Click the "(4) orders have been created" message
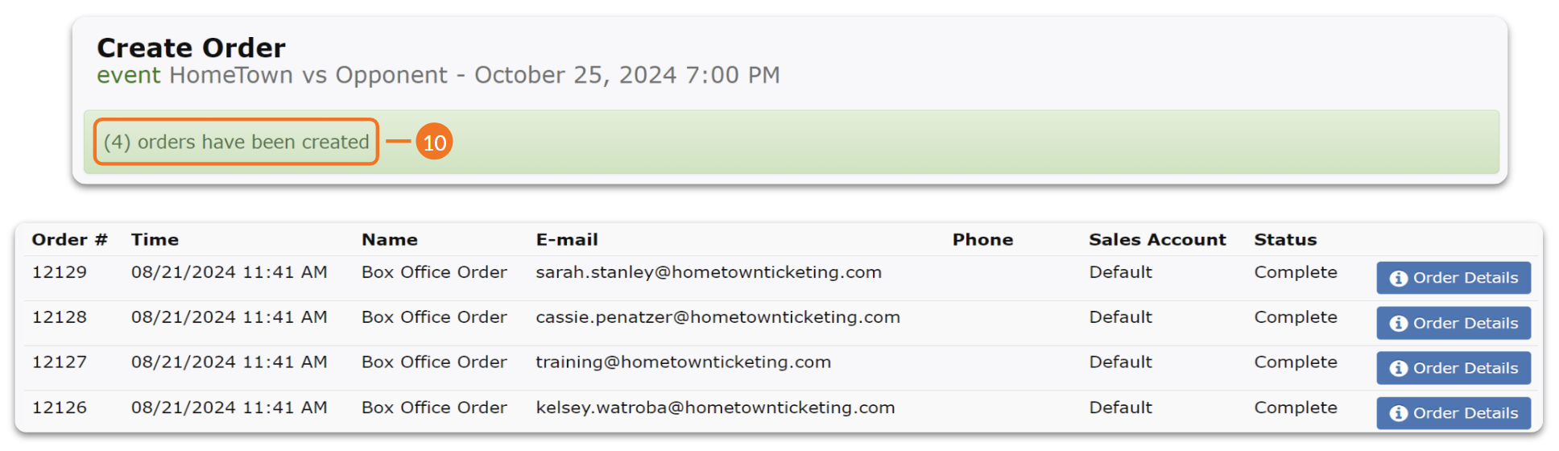The width and height of the screenshot is (1559, 451). pos(236,143)
